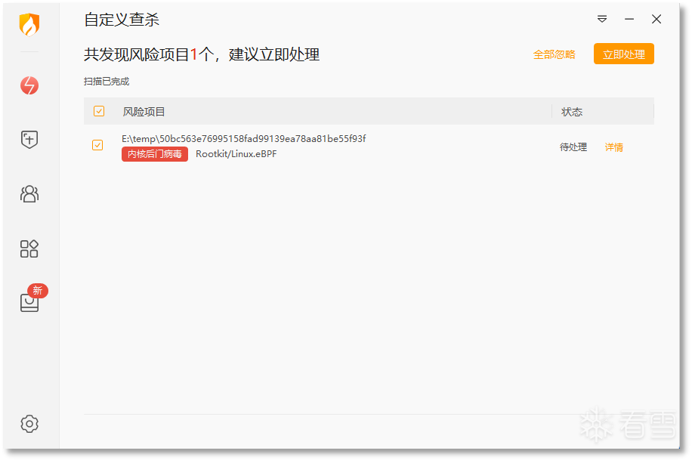Image resolution: width=692 pixels, height=460 pixels.
Task: Open the access control users icon
Action: coord(29,194)
